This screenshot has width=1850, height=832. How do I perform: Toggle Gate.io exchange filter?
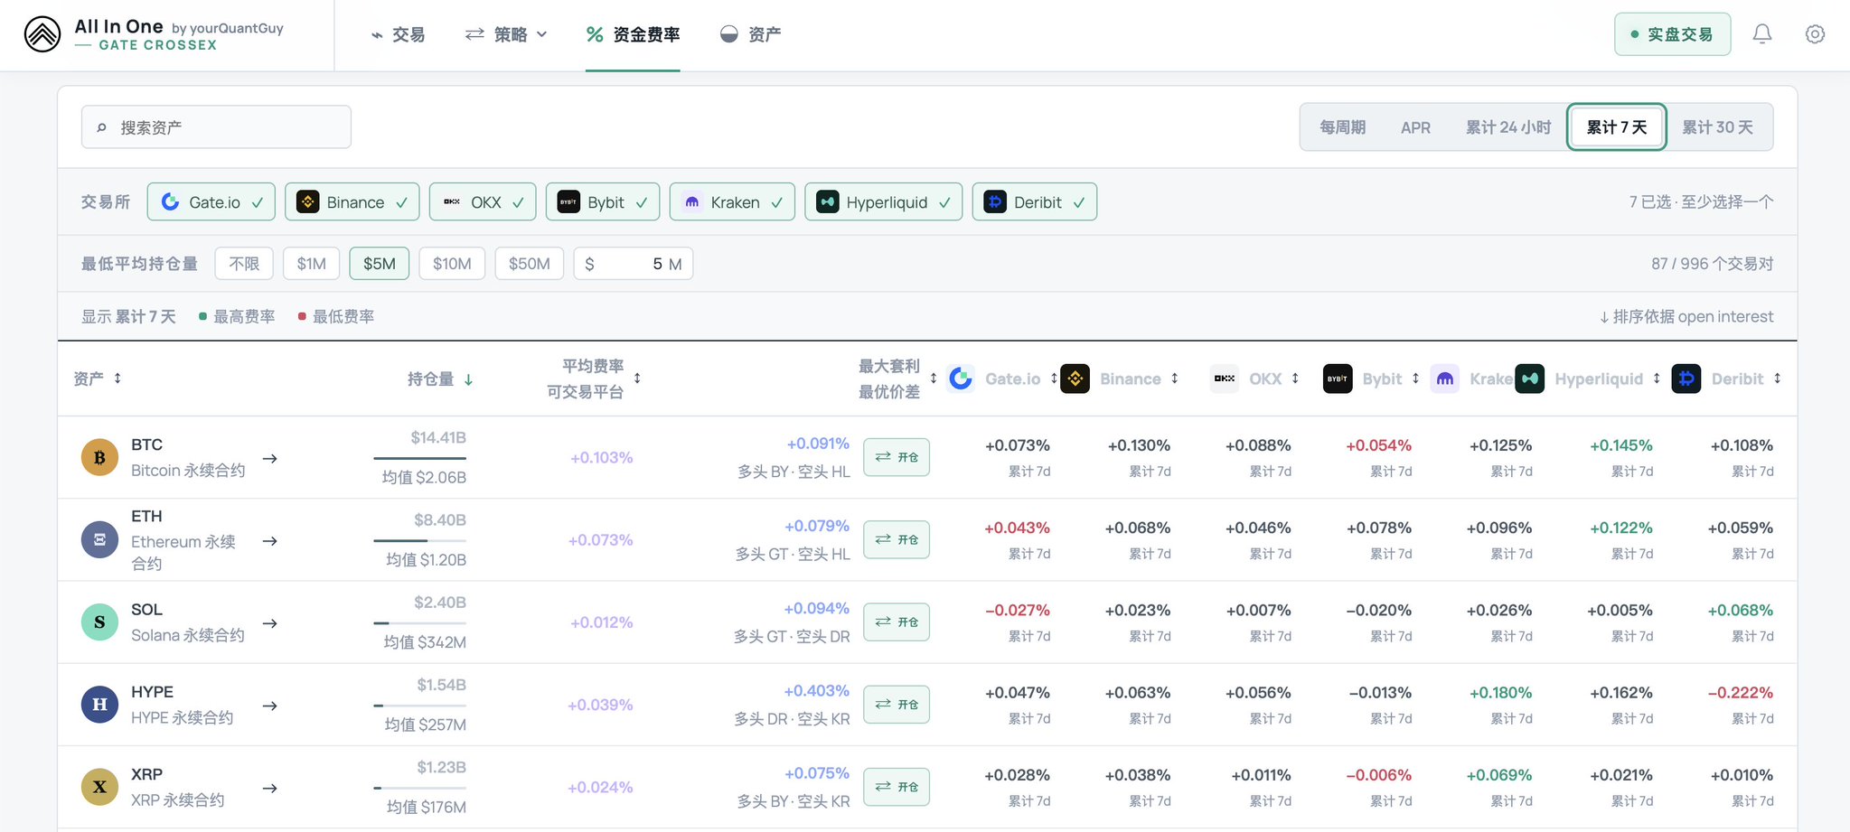[x=211, y=201]
